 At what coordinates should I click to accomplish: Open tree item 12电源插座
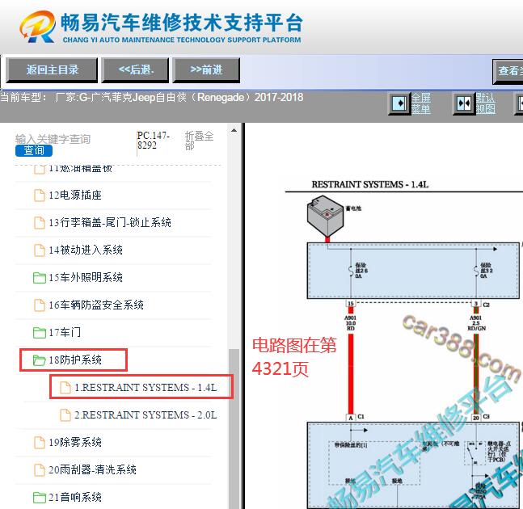pyautogui.click(x=75, y=195)
